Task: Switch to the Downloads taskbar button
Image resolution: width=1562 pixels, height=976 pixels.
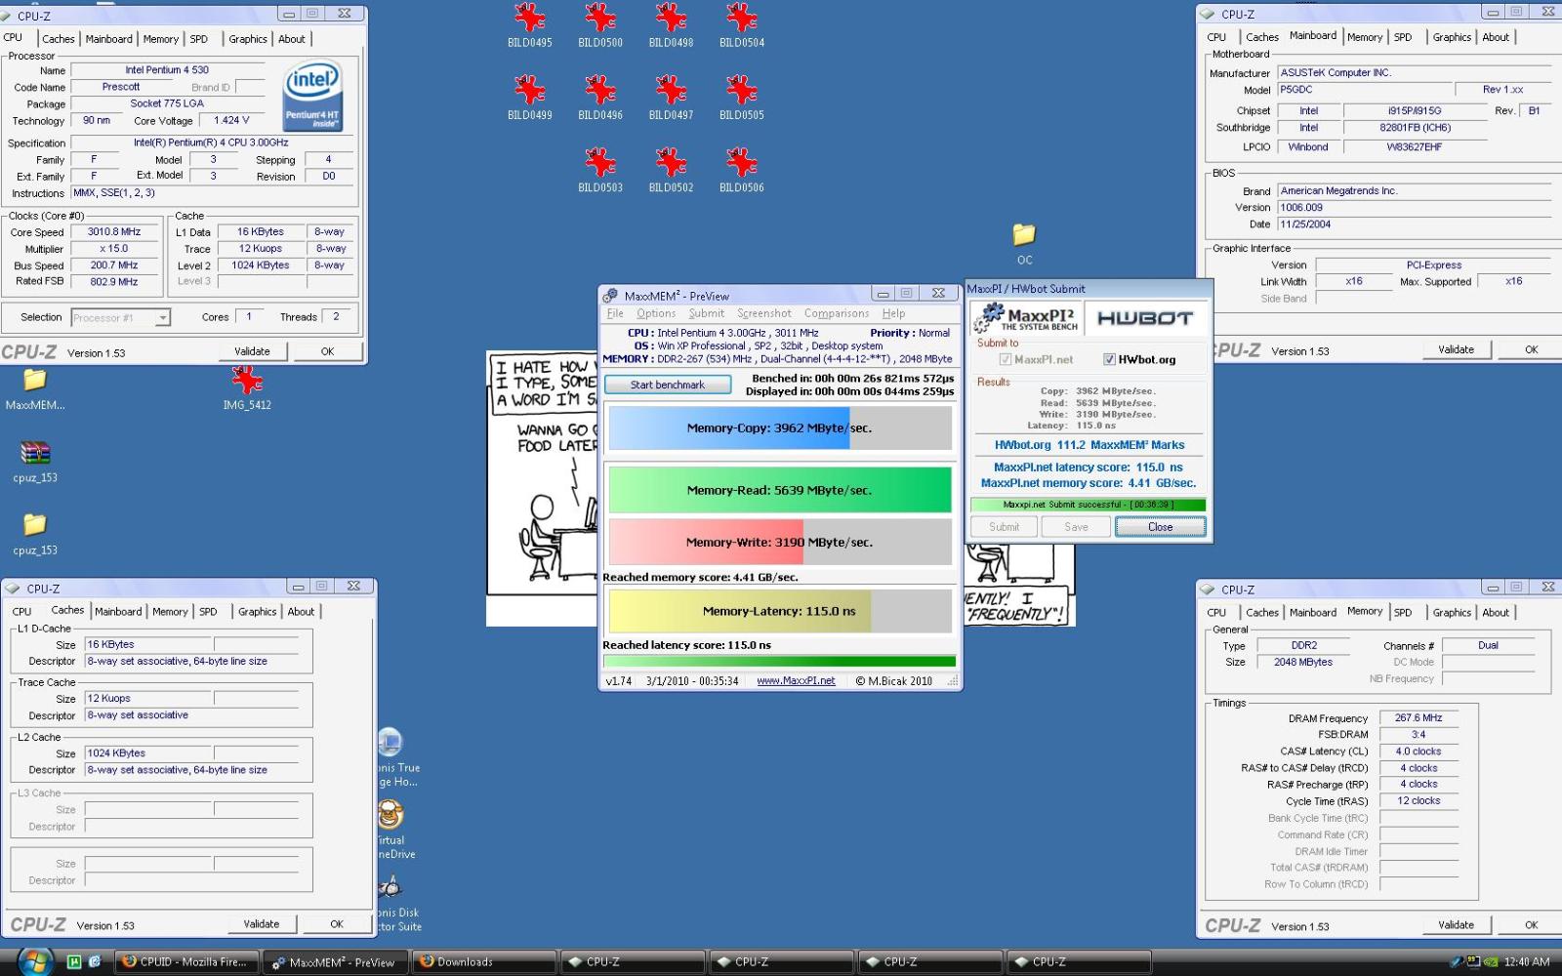Action: pyautogui.click(x=485, y=962)
